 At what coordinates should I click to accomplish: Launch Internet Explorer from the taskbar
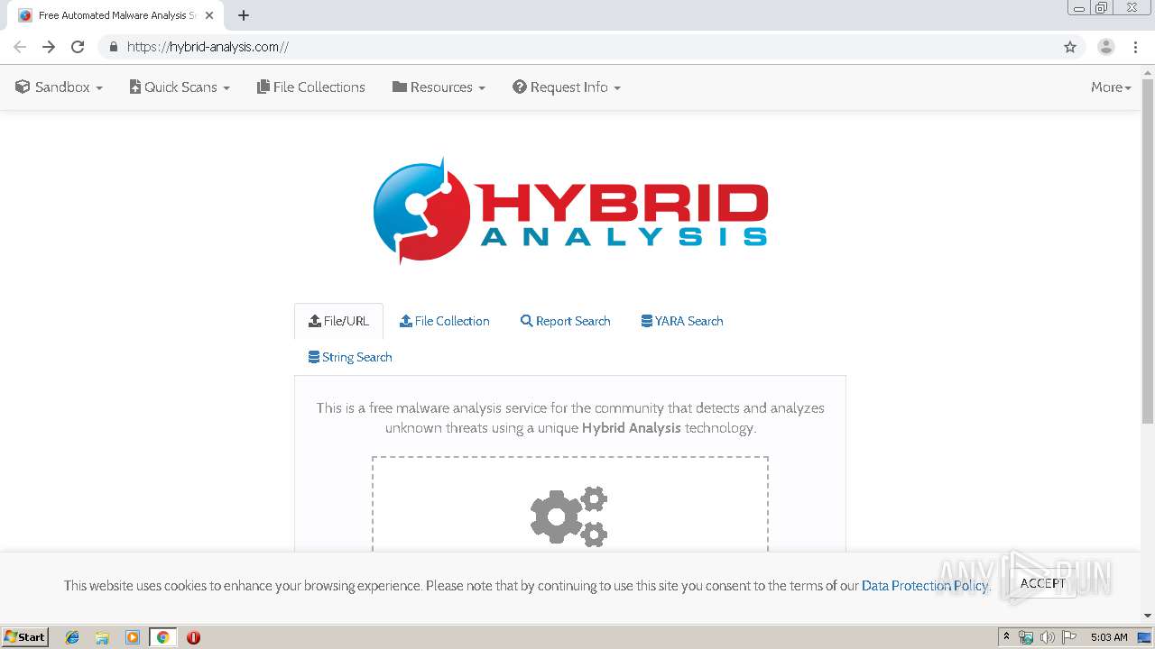coord(72,637)
